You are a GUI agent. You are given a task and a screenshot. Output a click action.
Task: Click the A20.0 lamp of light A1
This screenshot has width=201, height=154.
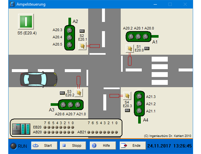tap(146, 37)
